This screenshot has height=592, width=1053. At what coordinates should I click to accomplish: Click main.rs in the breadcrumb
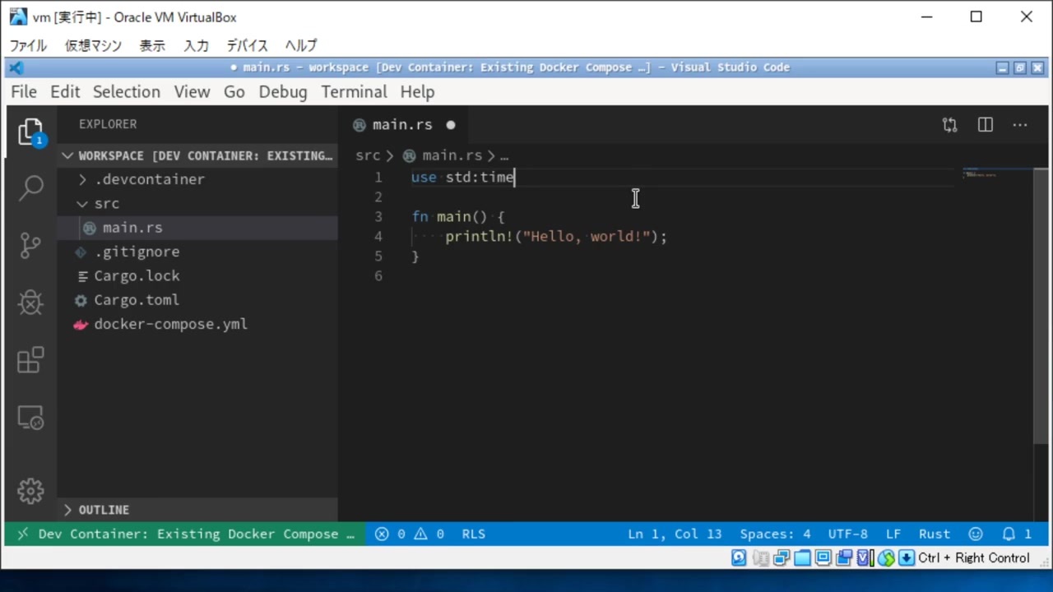[x=452, y=155]
